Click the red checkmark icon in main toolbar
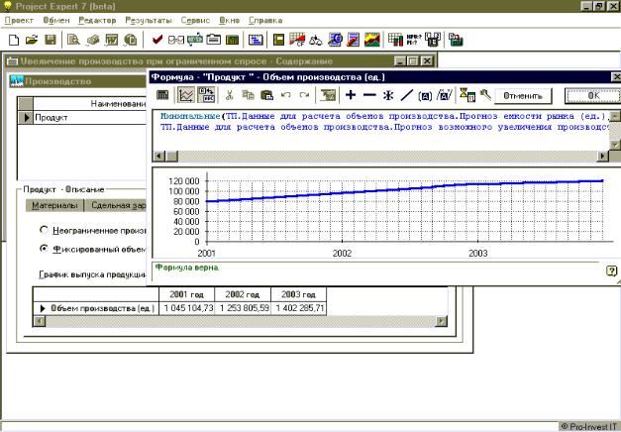Viewport: 621px width, 432px height. point(157,40)
